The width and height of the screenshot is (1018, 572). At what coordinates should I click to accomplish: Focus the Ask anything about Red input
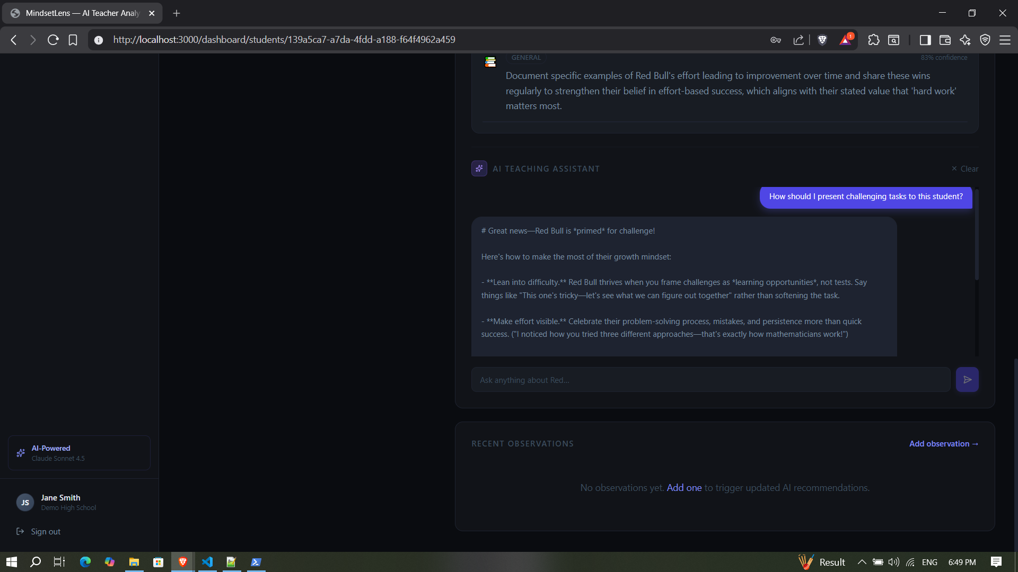click(x=710, y=380)
